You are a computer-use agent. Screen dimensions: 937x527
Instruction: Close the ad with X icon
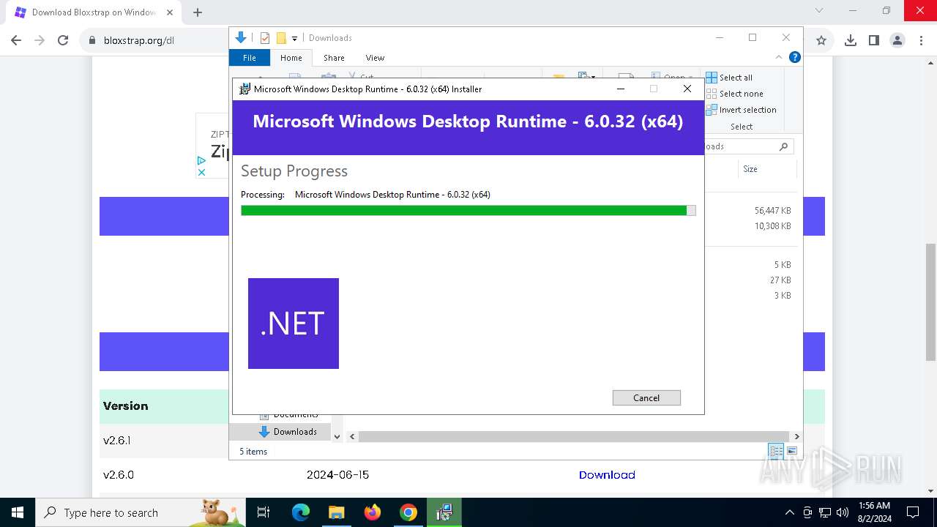click(201, 172)
